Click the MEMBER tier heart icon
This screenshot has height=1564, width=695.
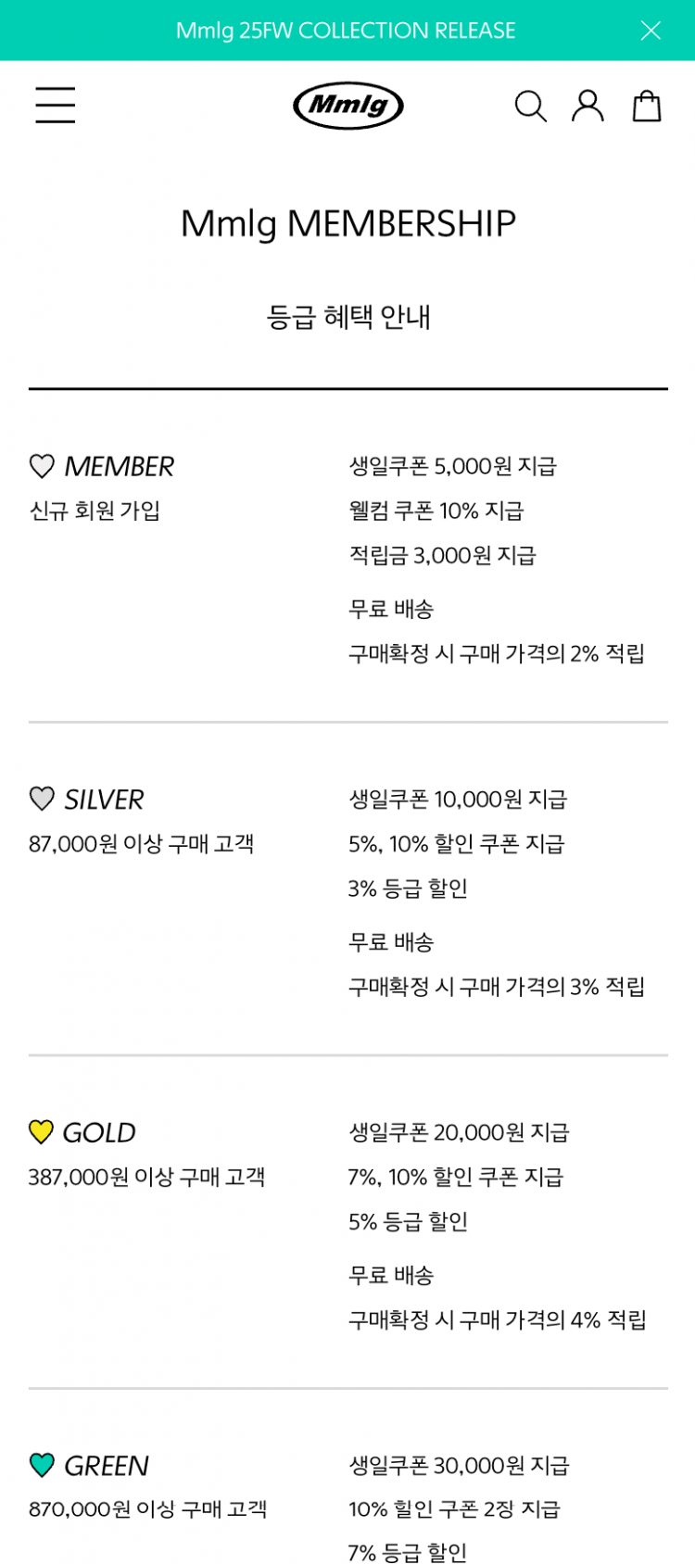42,466
